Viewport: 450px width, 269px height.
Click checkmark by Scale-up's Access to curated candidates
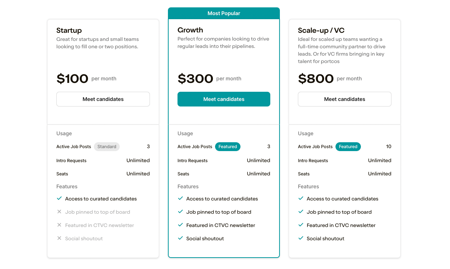coord(300,198)
